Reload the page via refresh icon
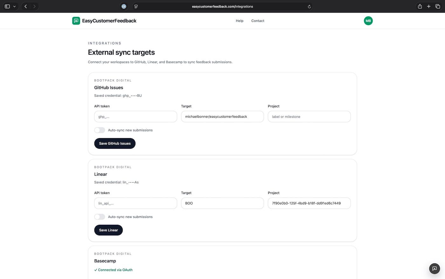Image resolution: width=445 pixels, height=279 pixels. point(309,6)
